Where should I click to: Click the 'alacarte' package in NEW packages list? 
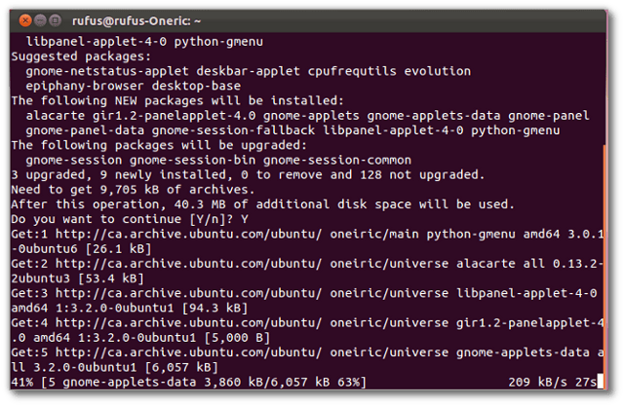point(56,116)
